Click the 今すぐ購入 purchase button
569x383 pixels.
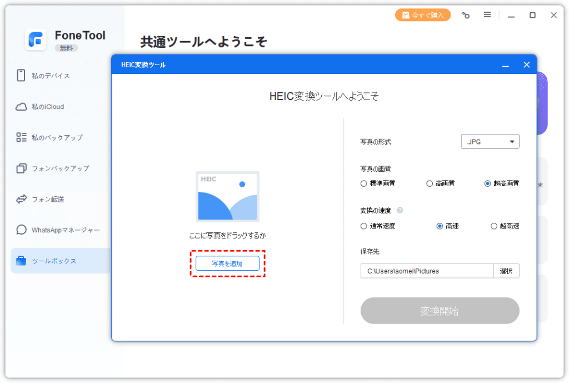point(423,16)
